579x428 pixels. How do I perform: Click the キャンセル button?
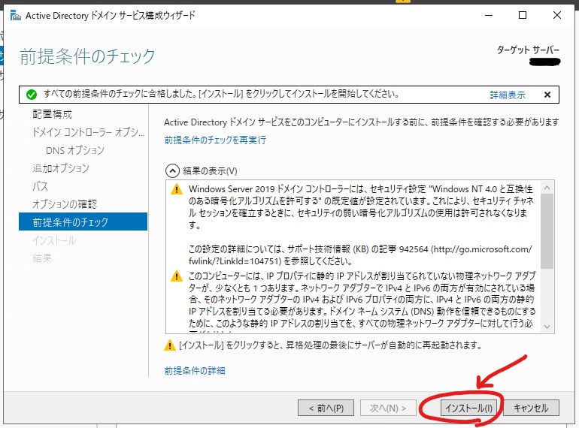(531, 408)
